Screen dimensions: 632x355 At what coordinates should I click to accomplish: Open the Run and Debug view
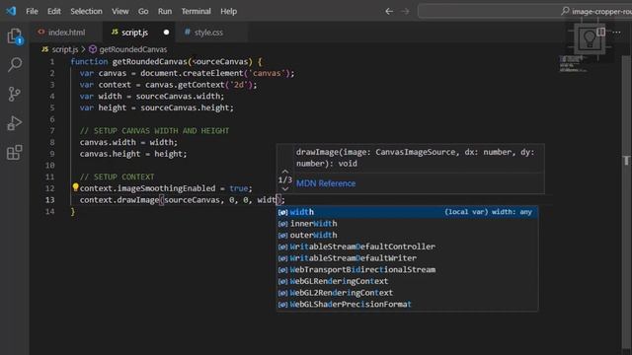(x=15, y=123)
